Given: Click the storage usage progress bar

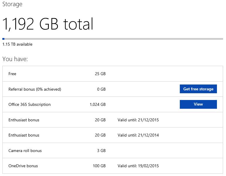Looking at the screenshot, I should pyautogui.click(x=113, y=39).
